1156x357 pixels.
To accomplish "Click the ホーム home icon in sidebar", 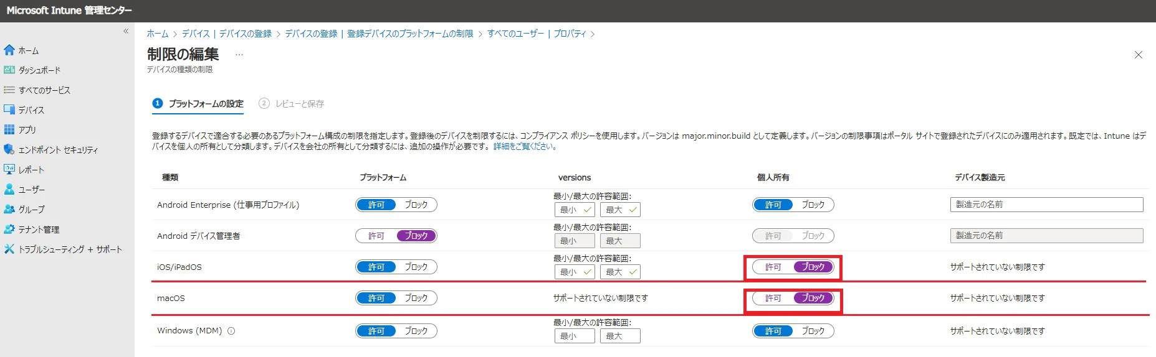I will point(9,50).
